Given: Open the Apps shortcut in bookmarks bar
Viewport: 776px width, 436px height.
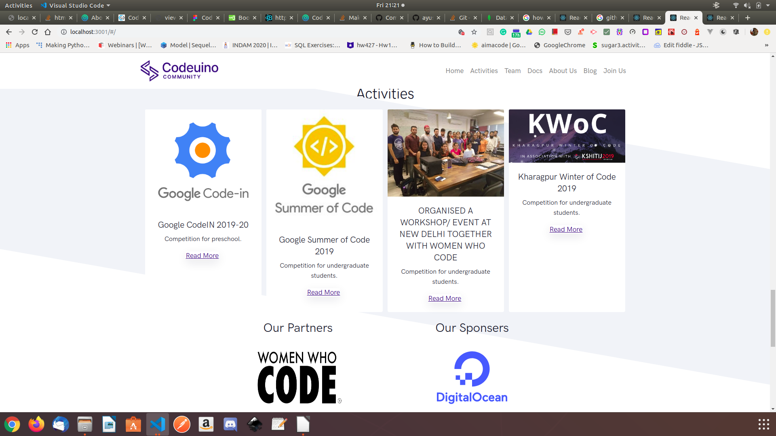Looking at the screenshot, I should coord(17,45).
